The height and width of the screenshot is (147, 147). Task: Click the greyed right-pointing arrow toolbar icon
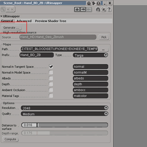(89, 10)
